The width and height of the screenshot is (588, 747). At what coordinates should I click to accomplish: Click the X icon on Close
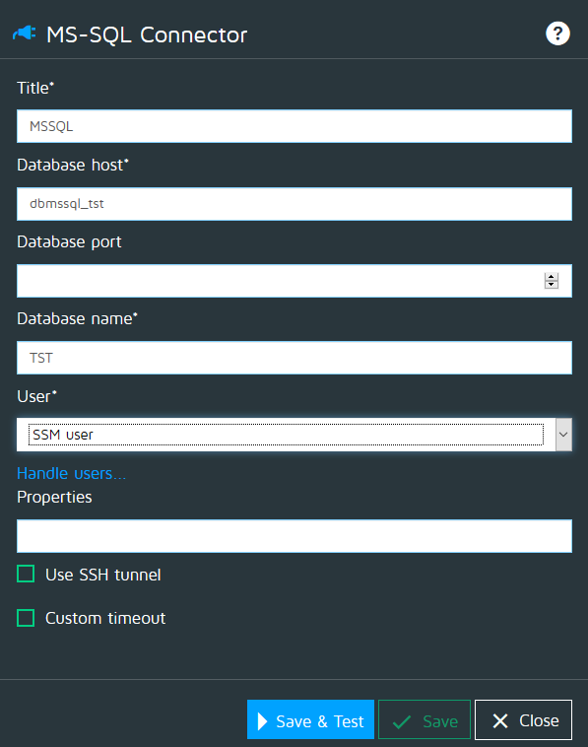pyautogui.click(x=500, y=720)
